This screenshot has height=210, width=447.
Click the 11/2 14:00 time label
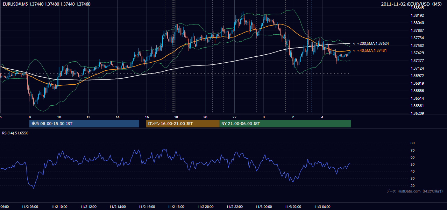click(x=118, y=206)
